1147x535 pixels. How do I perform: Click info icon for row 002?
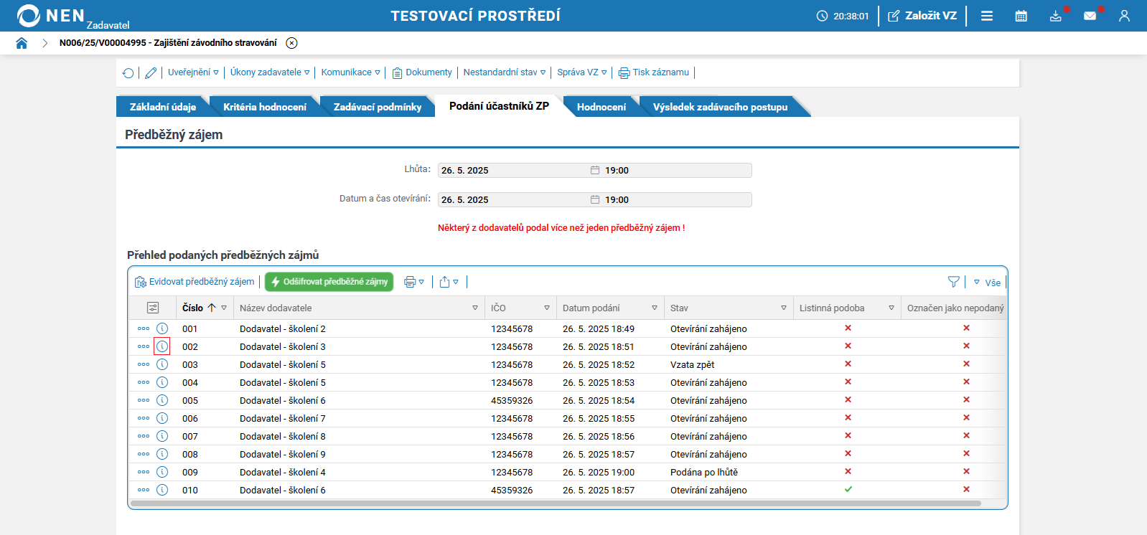pos(162,346)
